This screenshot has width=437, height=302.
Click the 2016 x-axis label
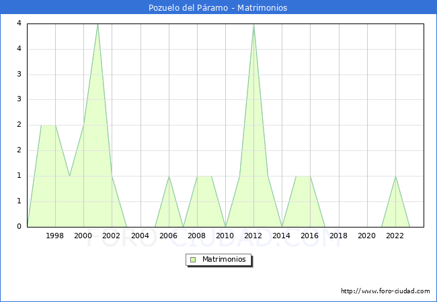point(310,236)
